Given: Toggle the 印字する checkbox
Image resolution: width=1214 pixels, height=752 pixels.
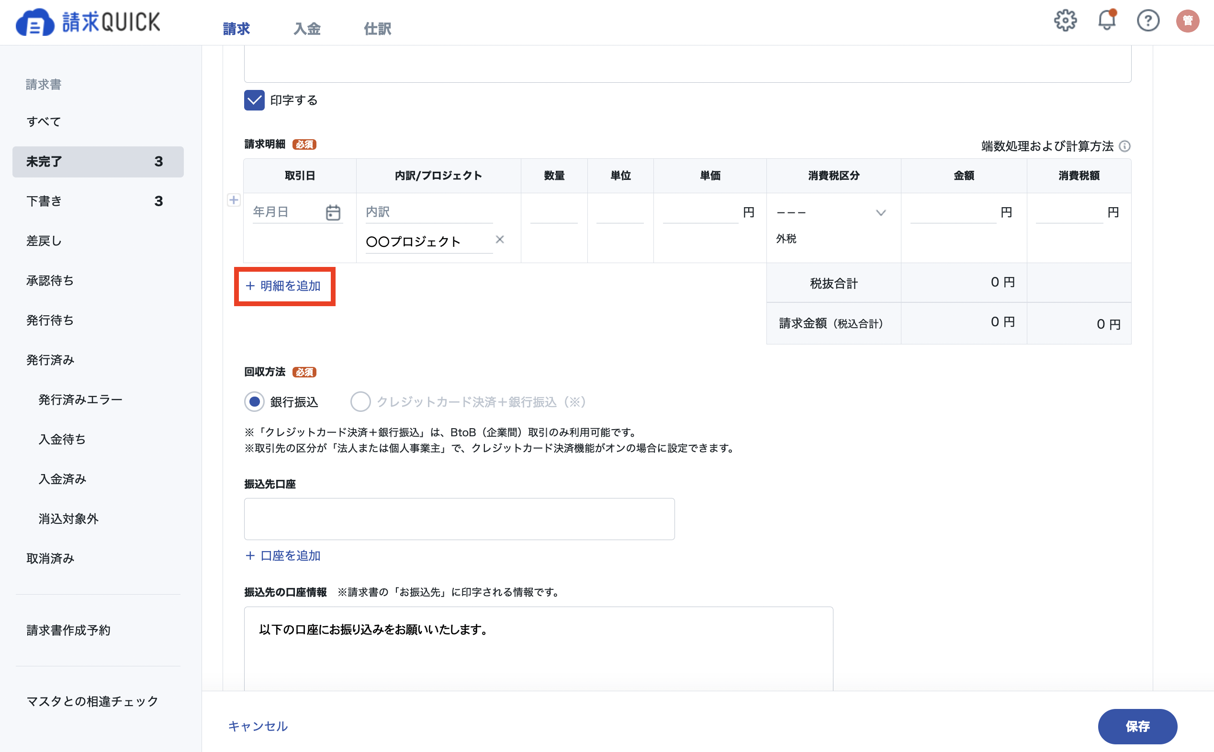Looking at the screenshot, I should (254, 100).
